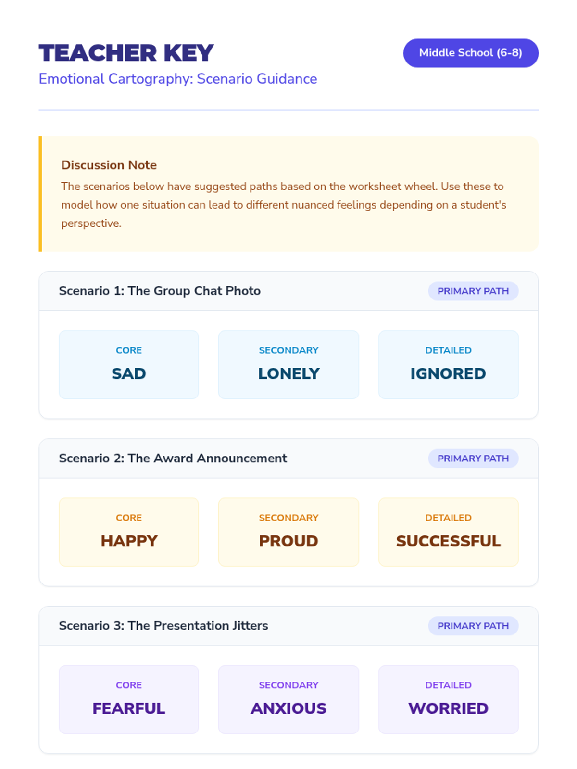Choose the SUCCESSFUL detailed emotion card
577x769 pixels.
coord(448,532)
